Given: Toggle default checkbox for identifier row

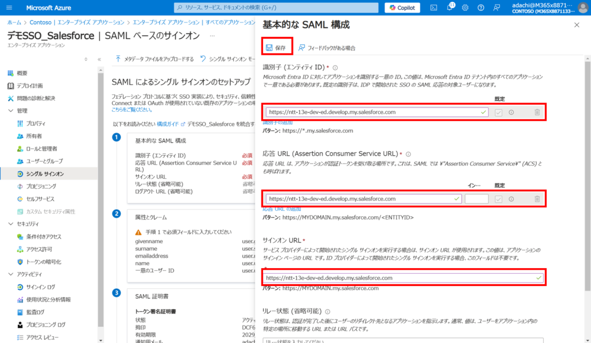Looking at the screenshot, I should [498, 112].
